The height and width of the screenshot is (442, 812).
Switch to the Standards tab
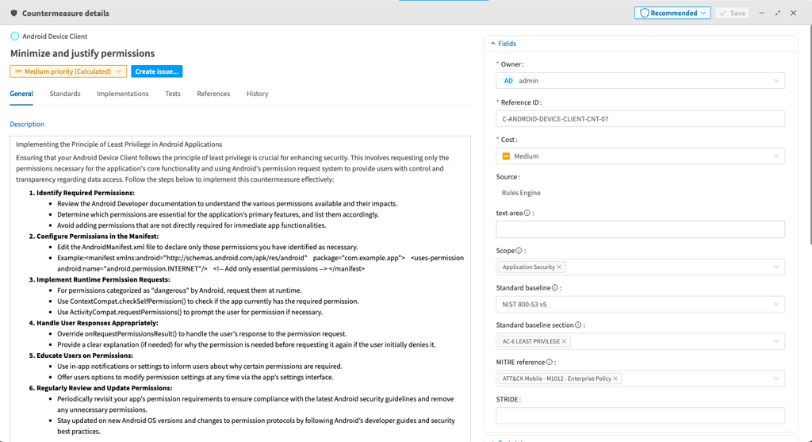click(x=65, y=94)
